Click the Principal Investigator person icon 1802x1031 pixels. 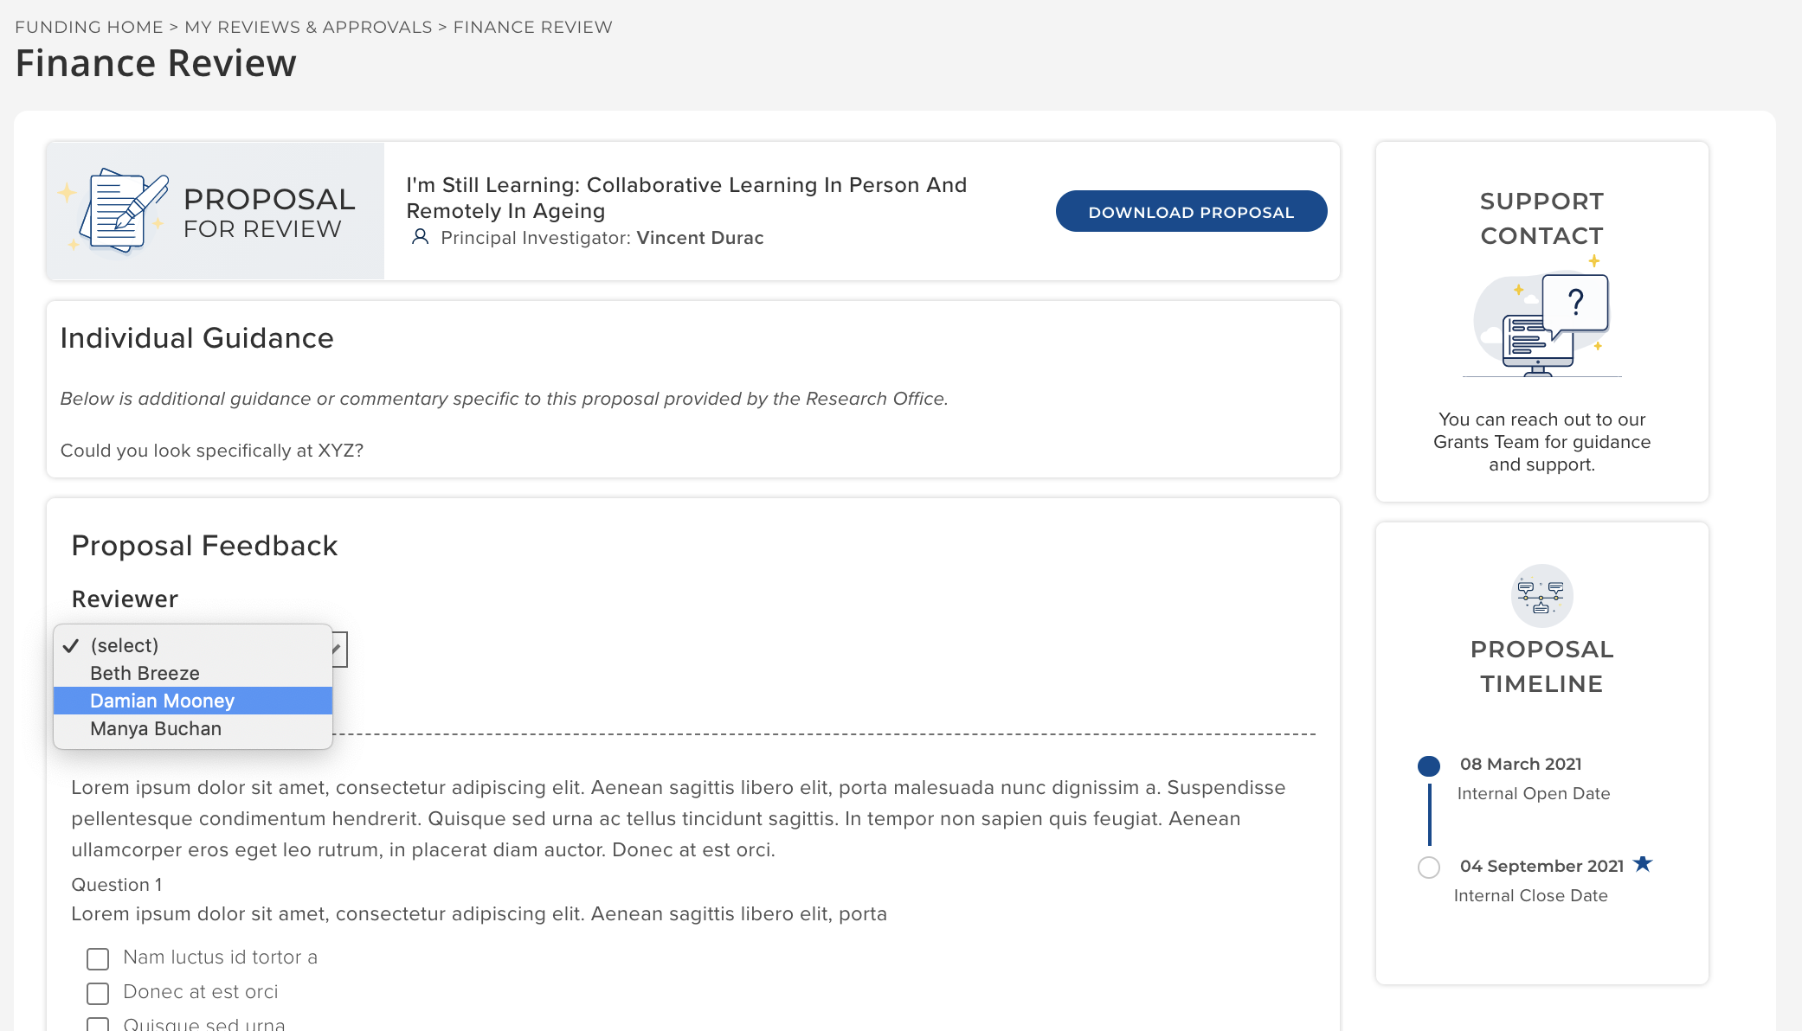[420, 237]
